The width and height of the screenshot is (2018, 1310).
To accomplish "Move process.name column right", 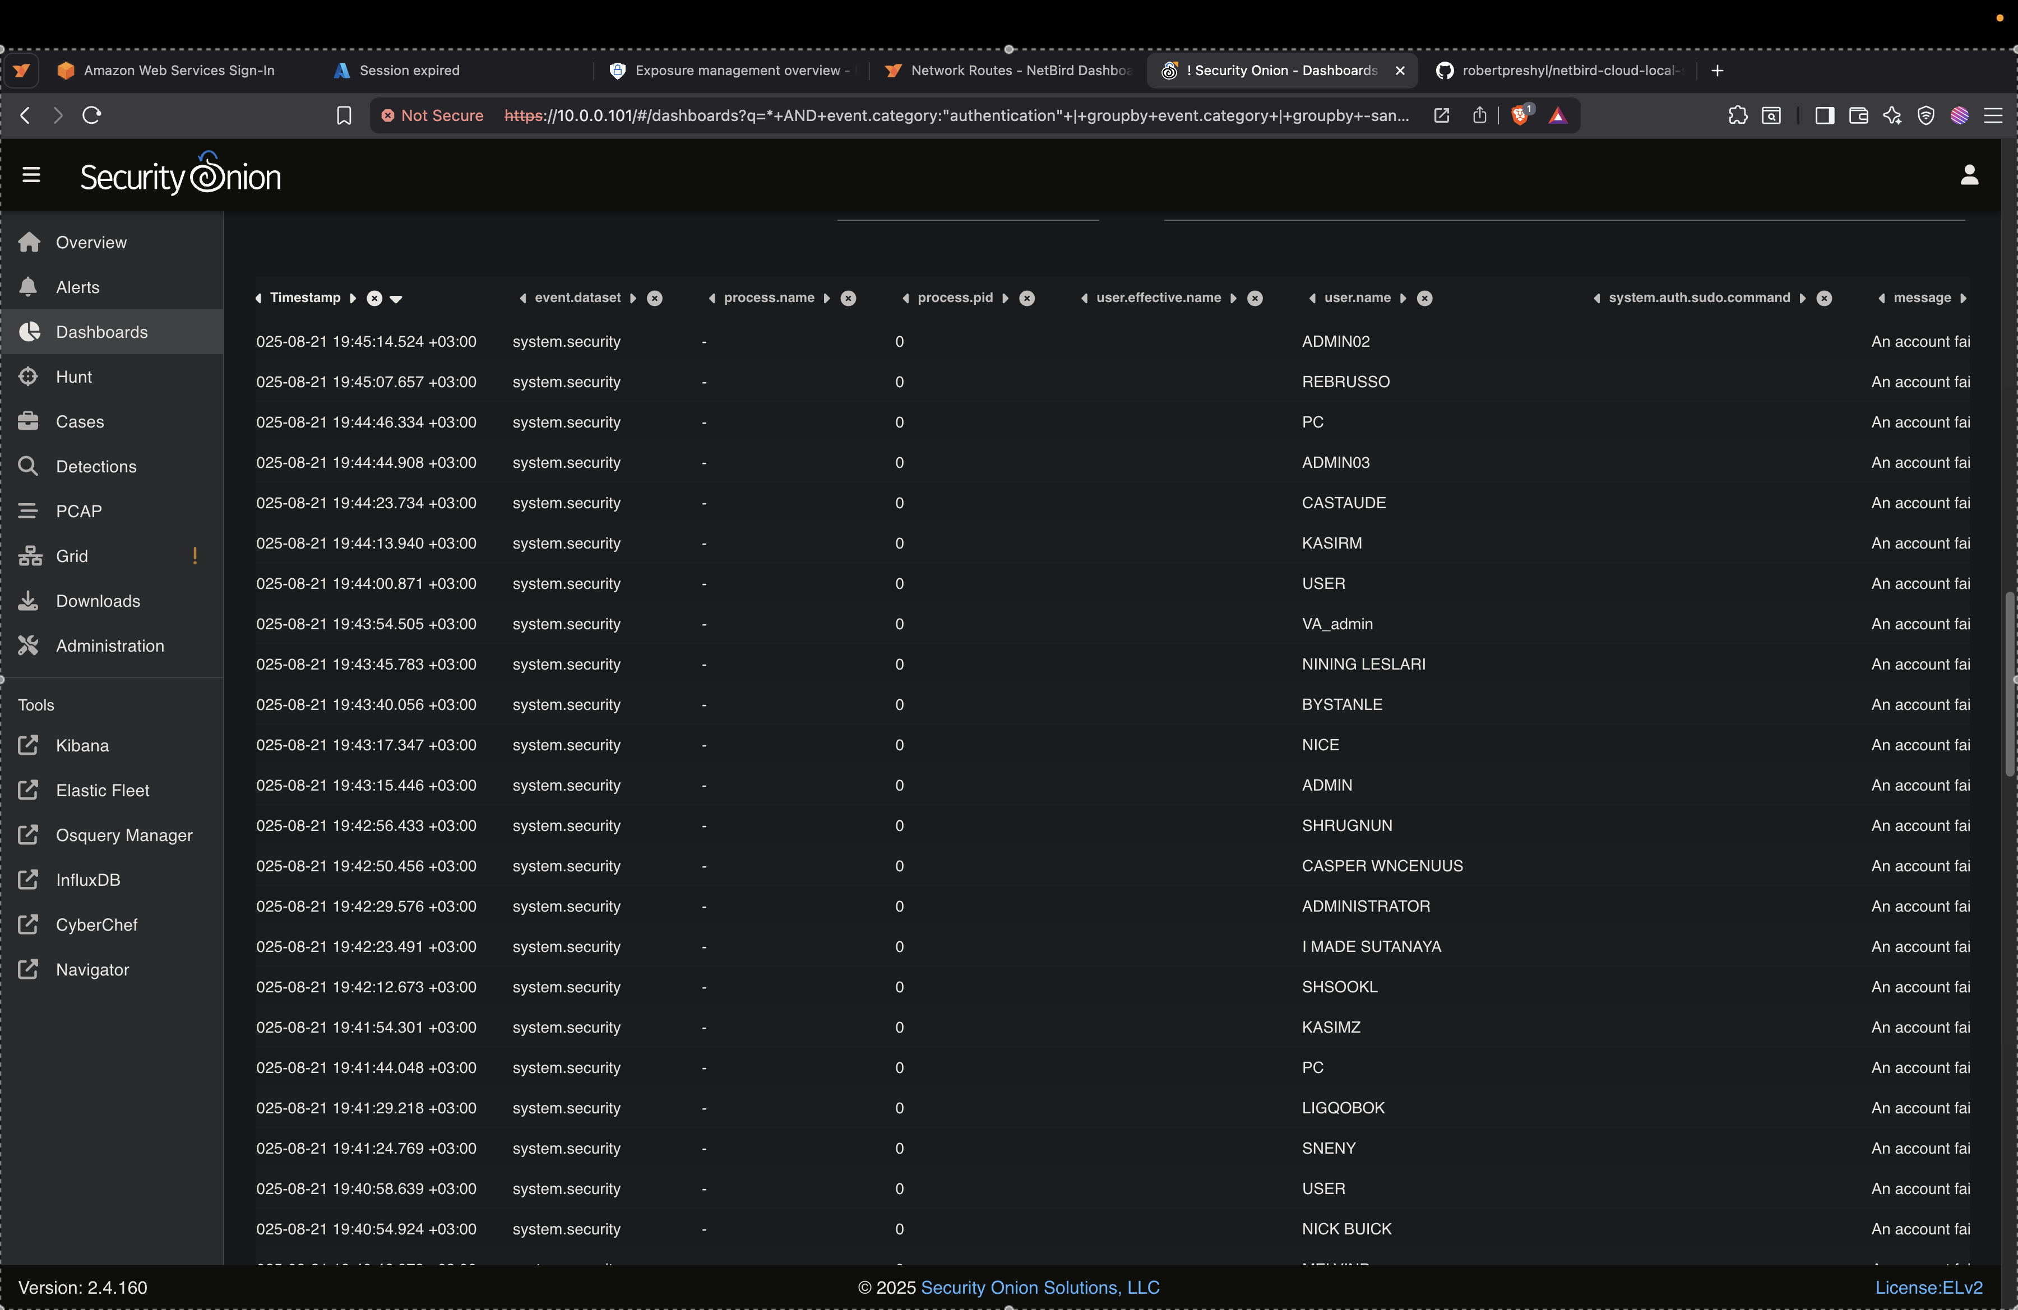I will [x=827, y=298].
